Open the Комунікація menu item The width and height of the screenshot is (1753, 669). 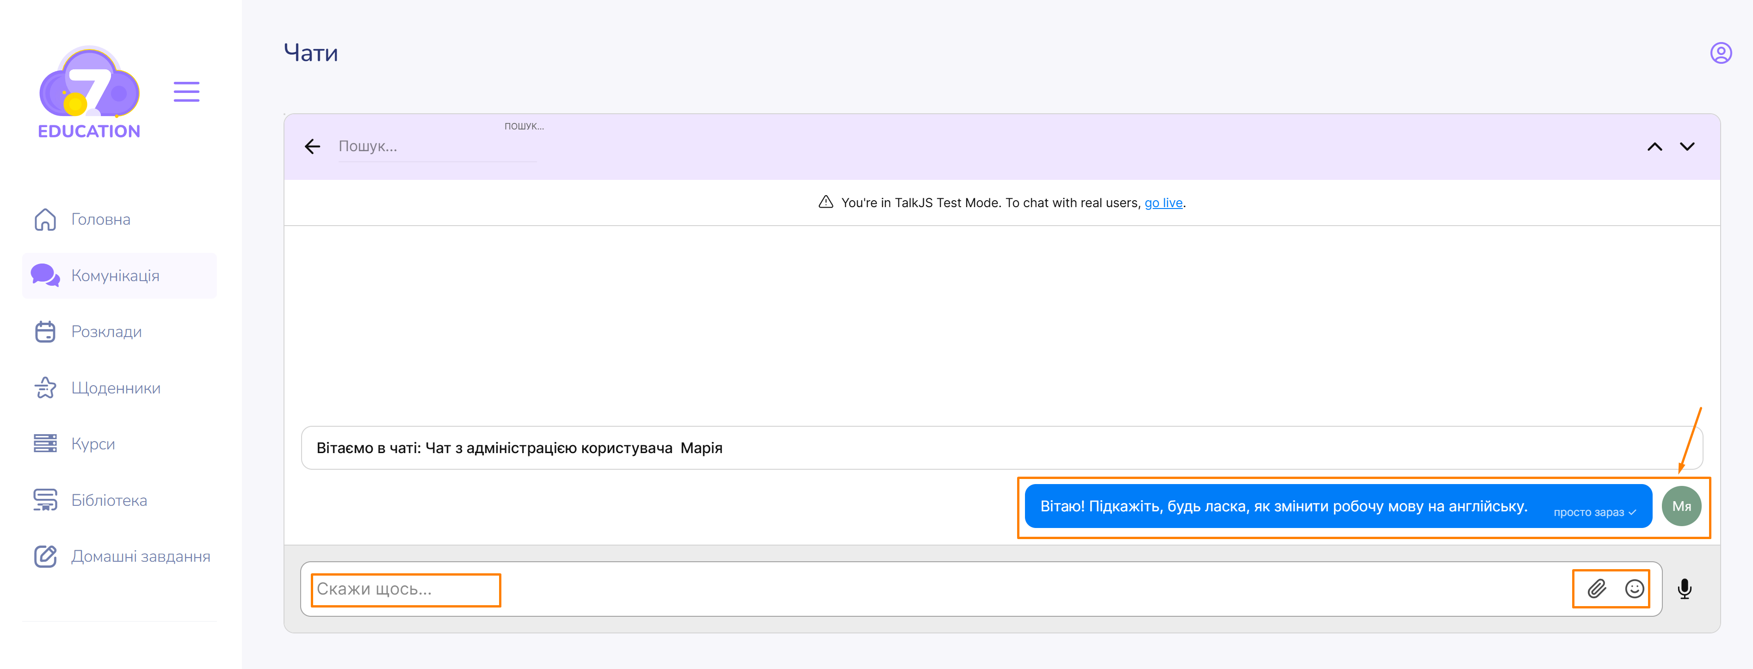click(120, 276)
